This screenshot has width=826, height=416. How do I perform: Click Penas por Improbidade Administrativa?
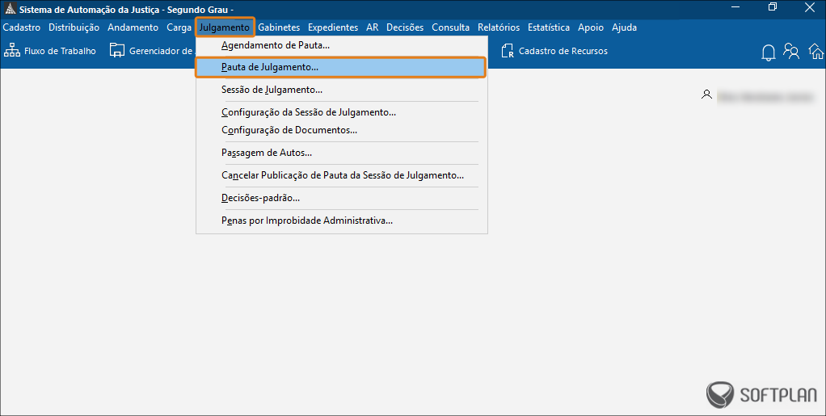coord(306,220)
